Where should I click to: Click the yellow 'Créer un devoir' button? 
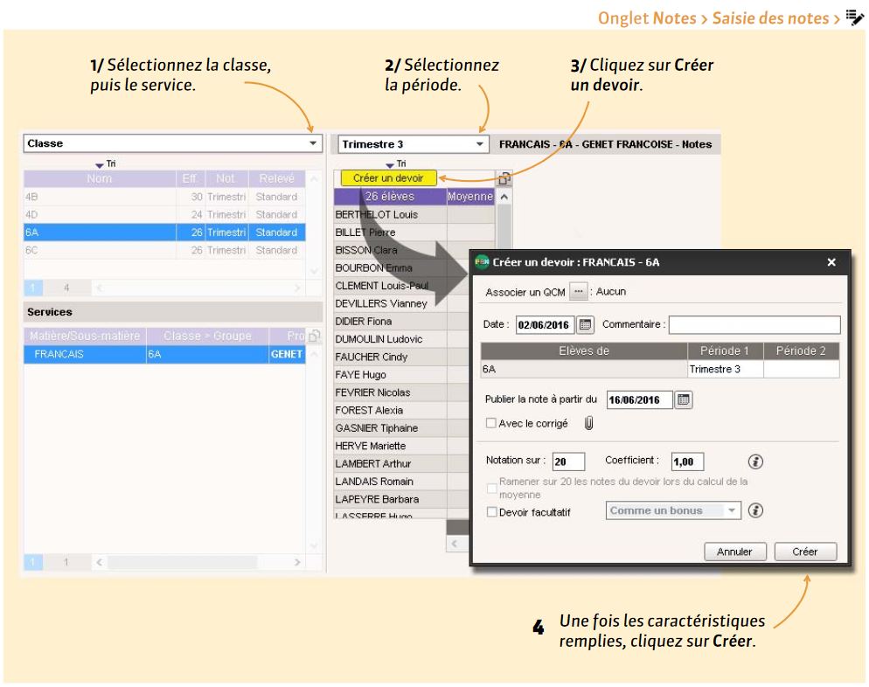388,178
